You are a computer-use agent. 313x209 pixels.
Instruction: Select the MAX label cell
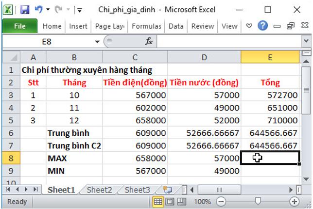coord(74,158)
